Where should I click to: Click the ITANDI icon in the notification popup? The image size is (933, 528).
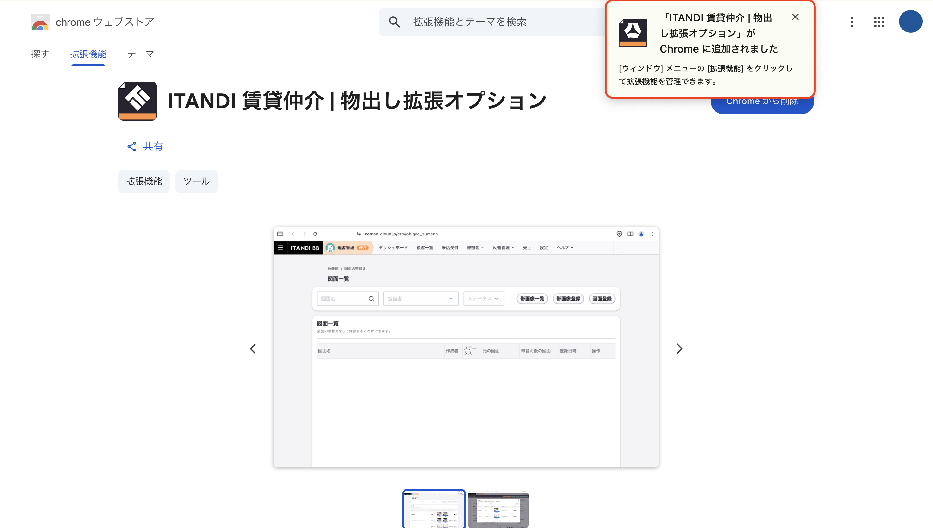(x=632, y=33)
